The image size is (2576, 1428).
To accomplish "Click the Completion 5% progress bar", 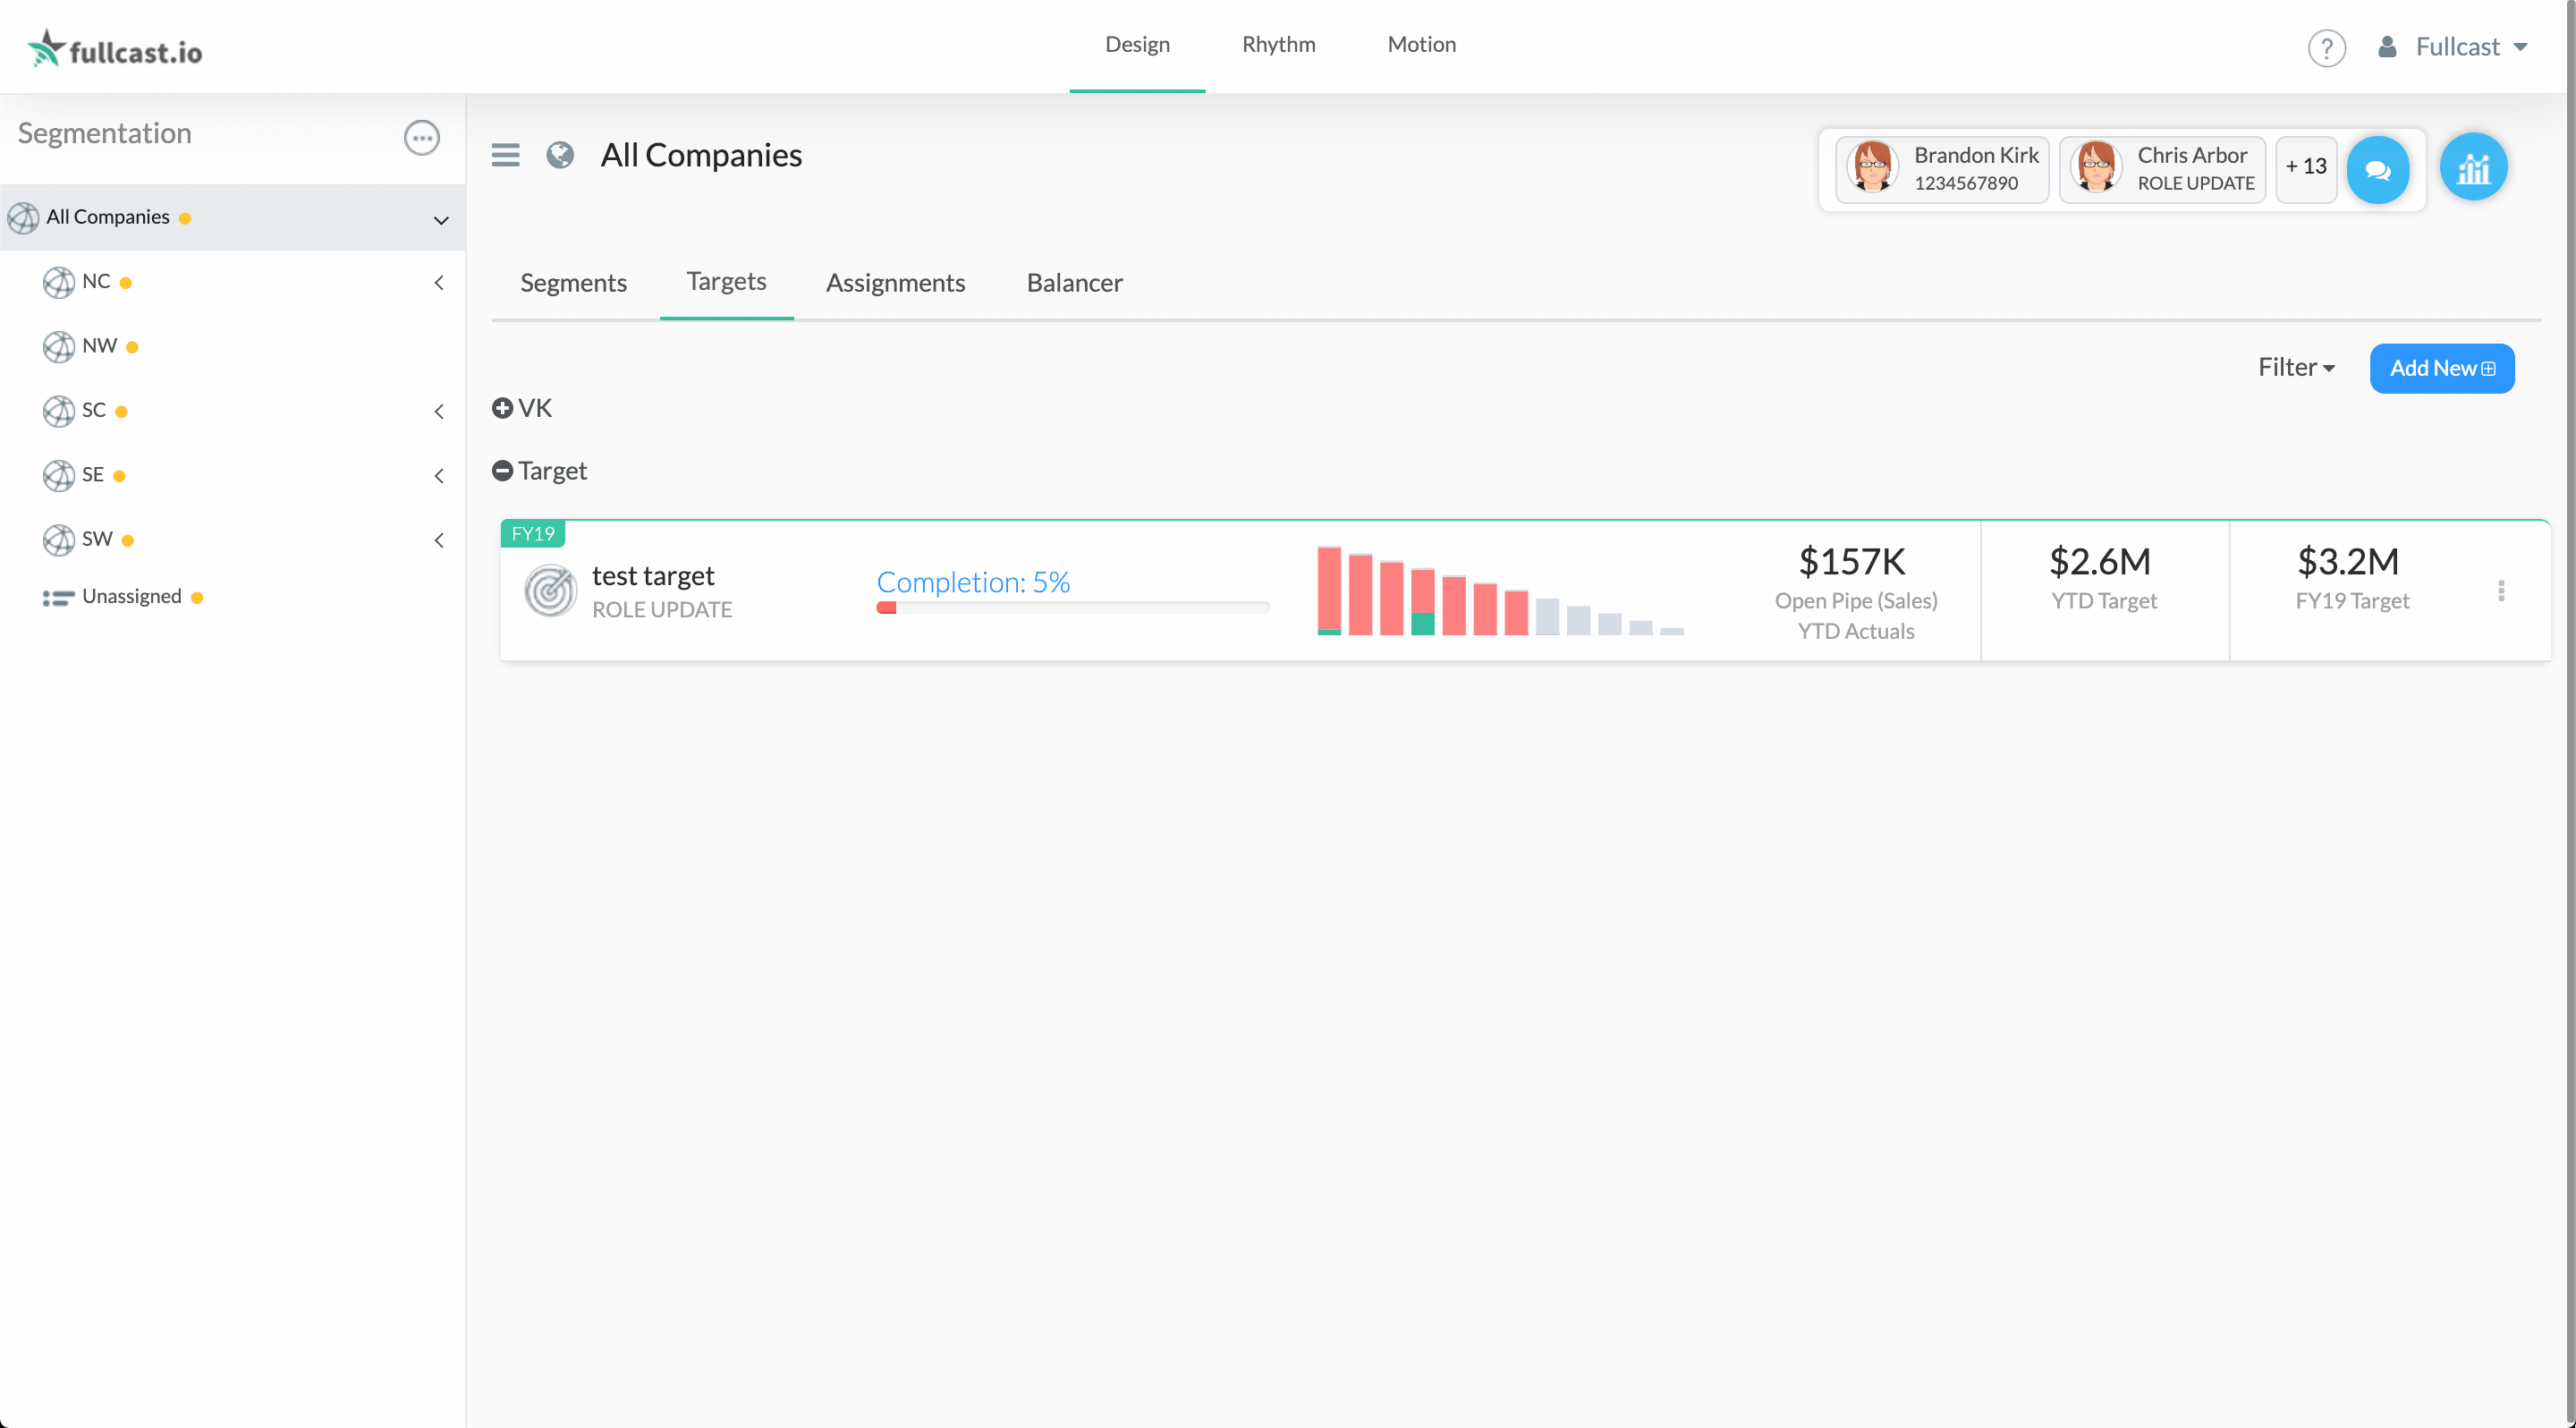I will point(1072,608).
